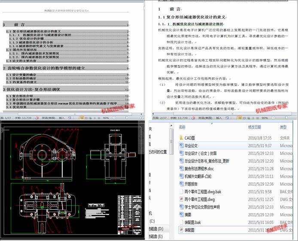Screen dimensions: 298x241
Task: Select file 毕业设计（论文）封面
Action: pyautogui.click(x=201, y=153)
